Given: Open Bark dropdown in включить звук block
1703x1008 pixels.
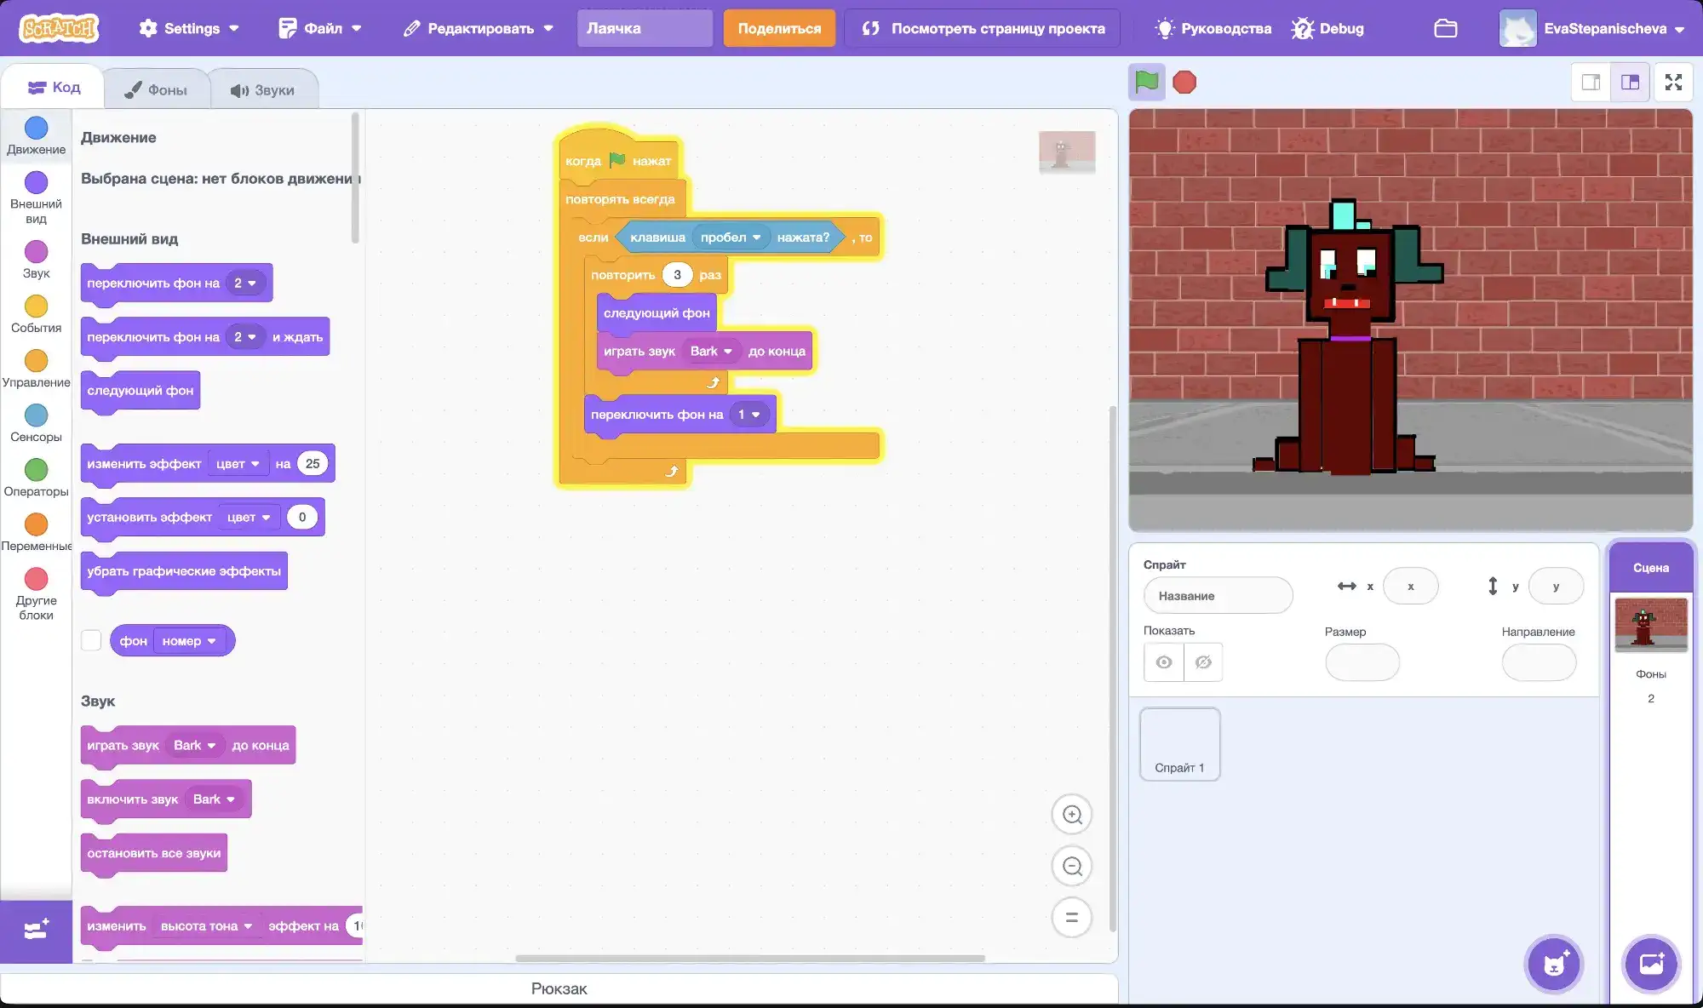Looking at the screenshot, I should pyautogui.click(x=214, y=799).
